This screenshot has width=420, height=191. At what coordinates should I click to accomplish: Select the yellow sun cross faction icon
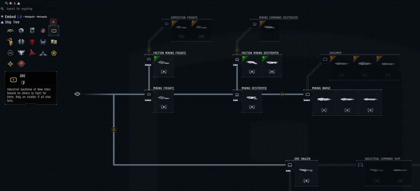[10, 64]
